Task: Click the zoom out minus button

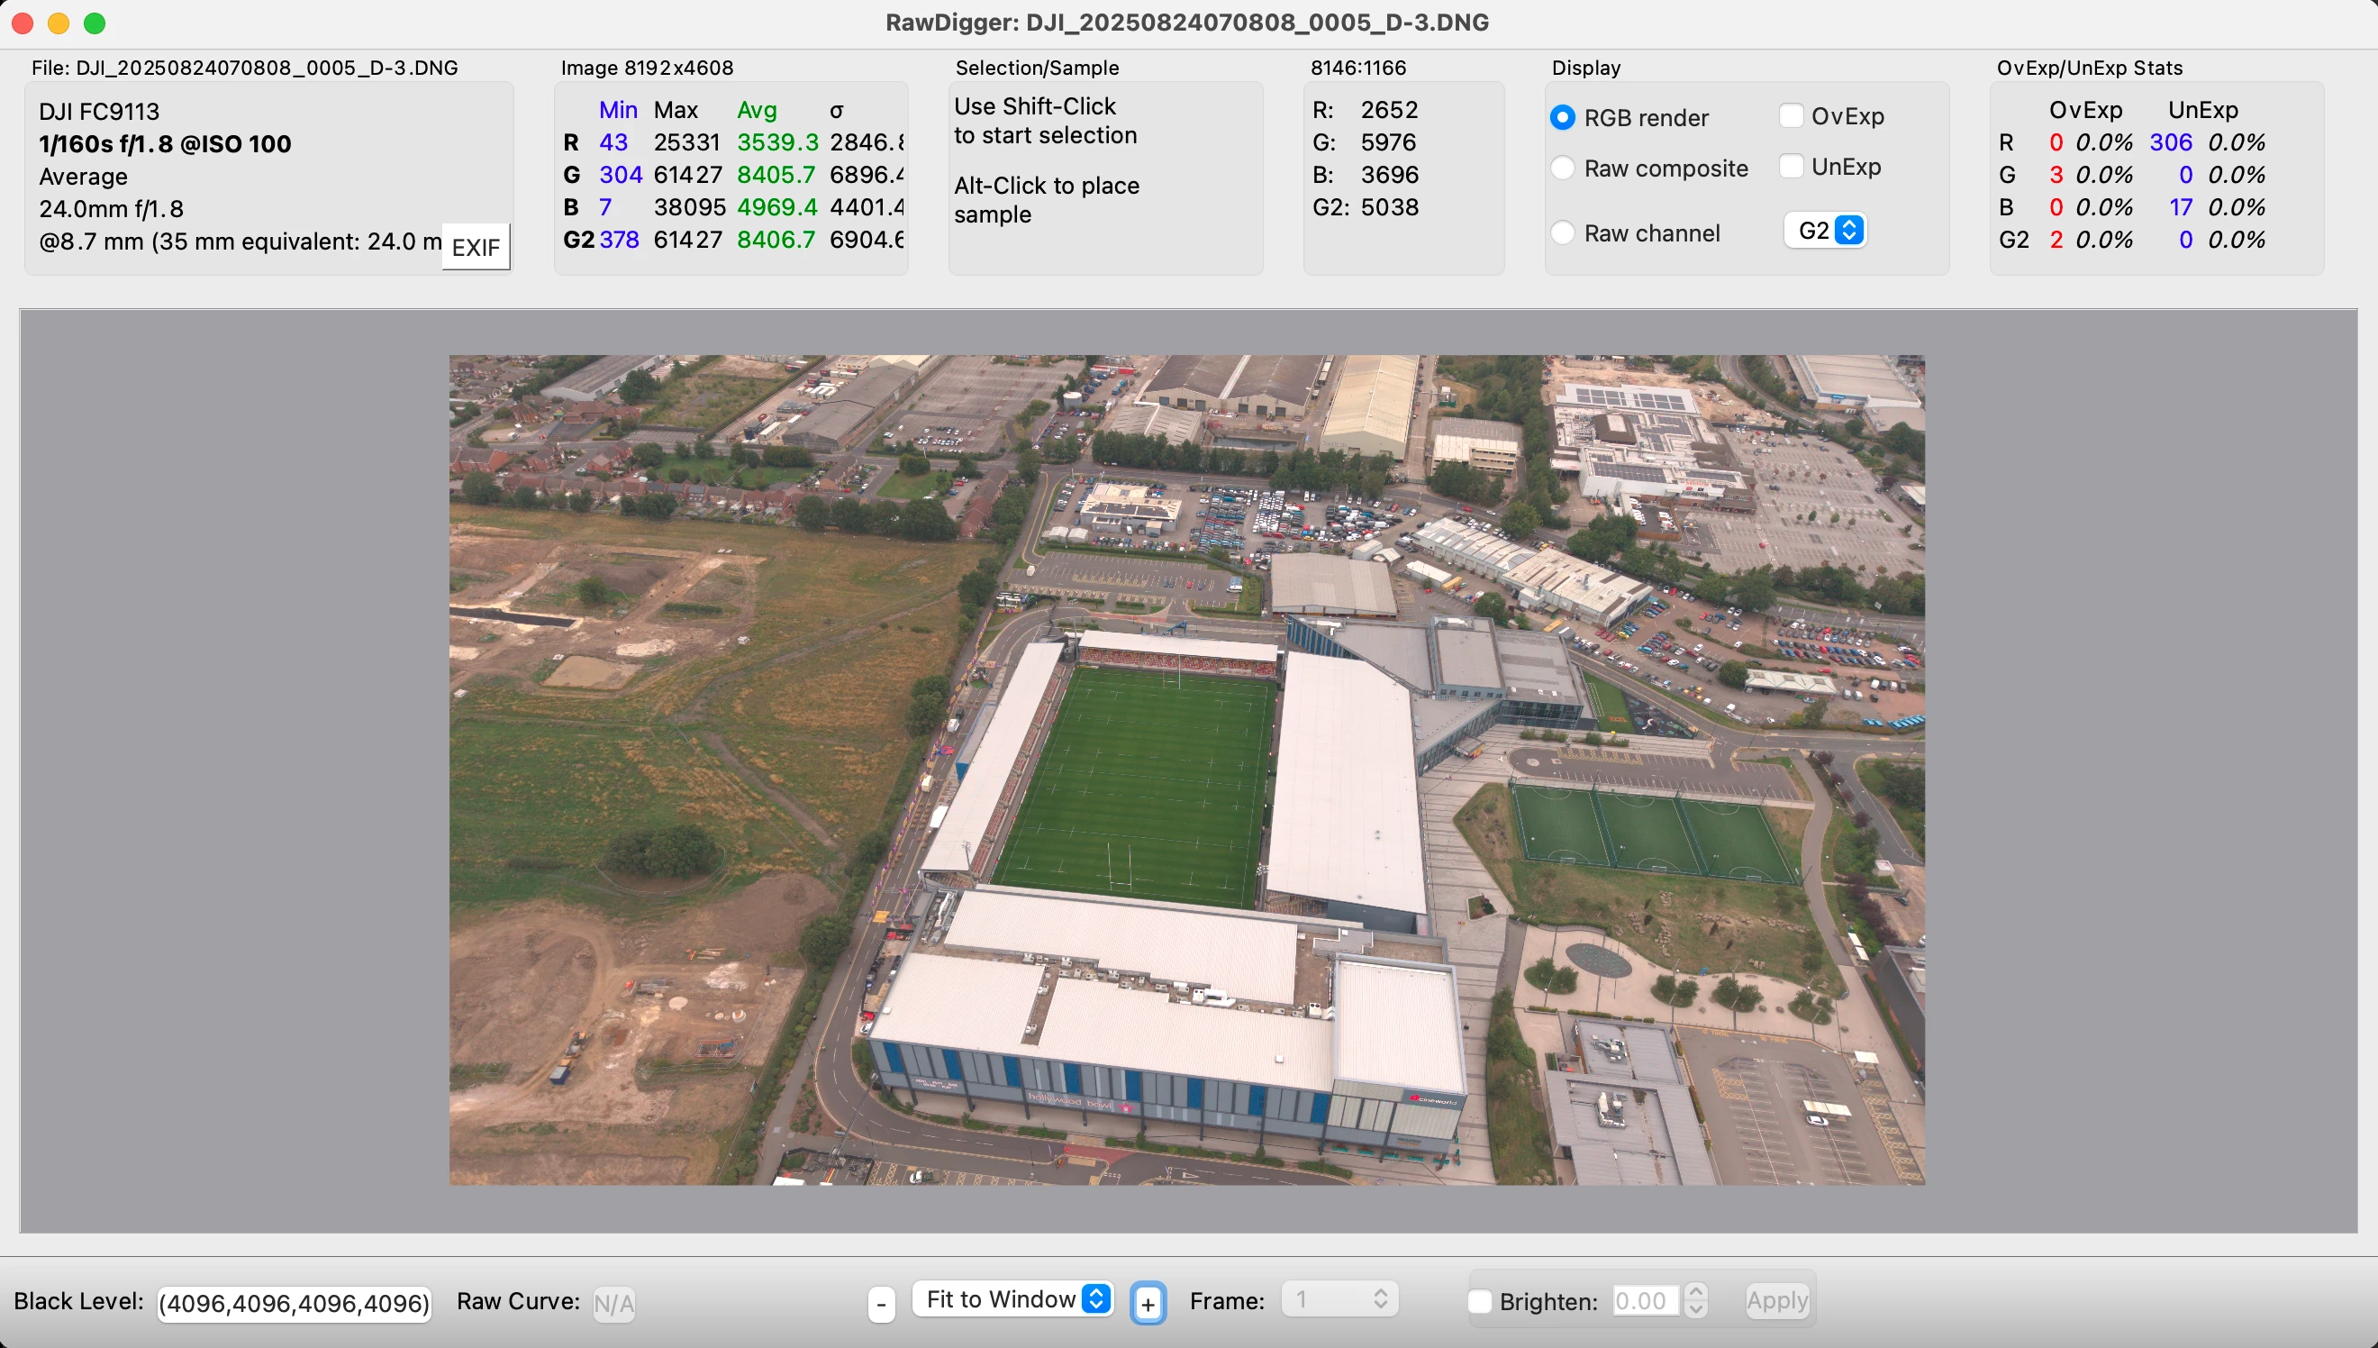Action: 881,1305
